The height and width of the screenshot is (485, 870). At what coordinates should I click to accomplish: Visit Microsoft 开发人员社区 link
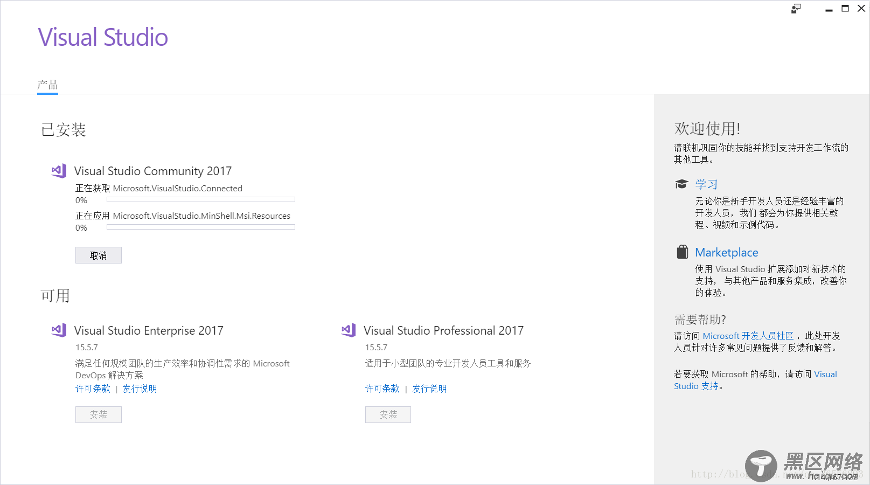pos(748,336)
